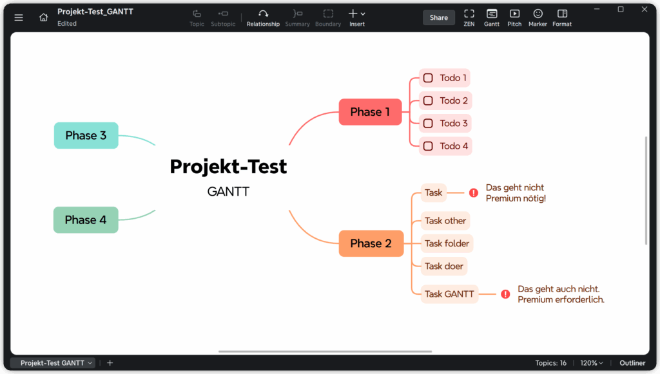
Task: Go to home via house icon
Action: pyautogui.click(x=44, y=17)
